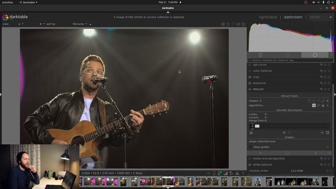The image size is (336, 189).
Task: Expand the white balance module
Action: click(262, 165)
